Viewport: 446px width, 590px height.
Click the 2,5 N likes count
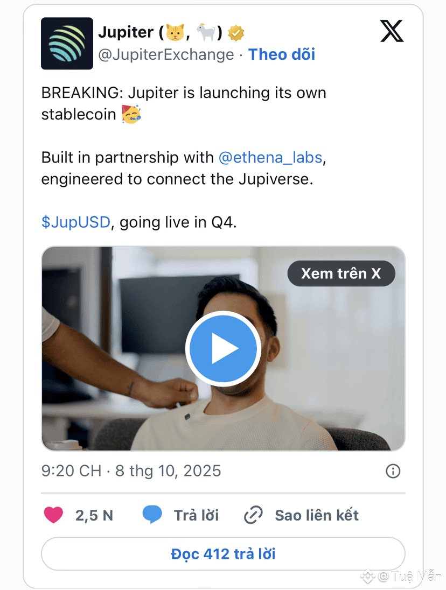(94, 515)
